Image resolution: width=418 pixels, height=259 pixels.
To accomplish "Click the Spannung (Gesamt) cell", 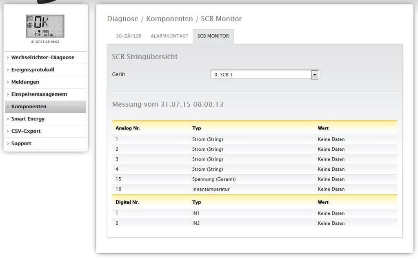I will point(214,179).
